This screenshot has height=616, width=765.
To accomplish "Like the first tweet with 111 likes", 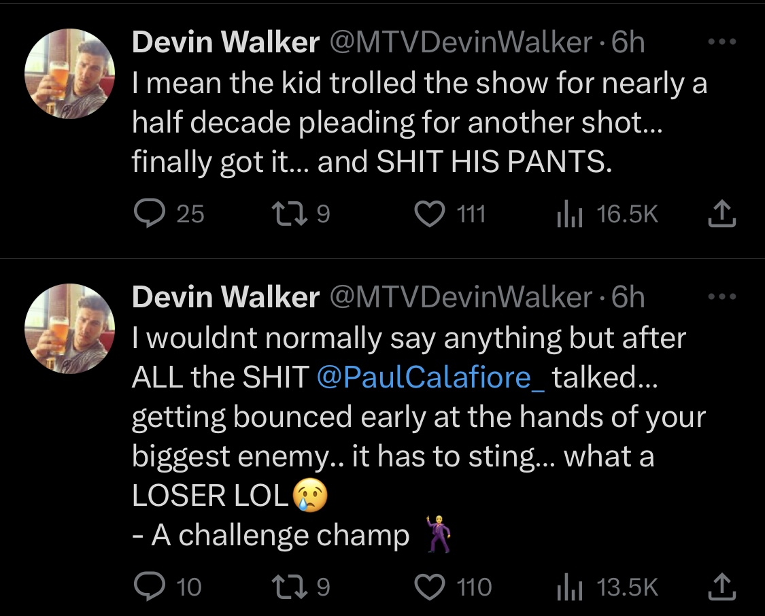I will coord(450,214).
